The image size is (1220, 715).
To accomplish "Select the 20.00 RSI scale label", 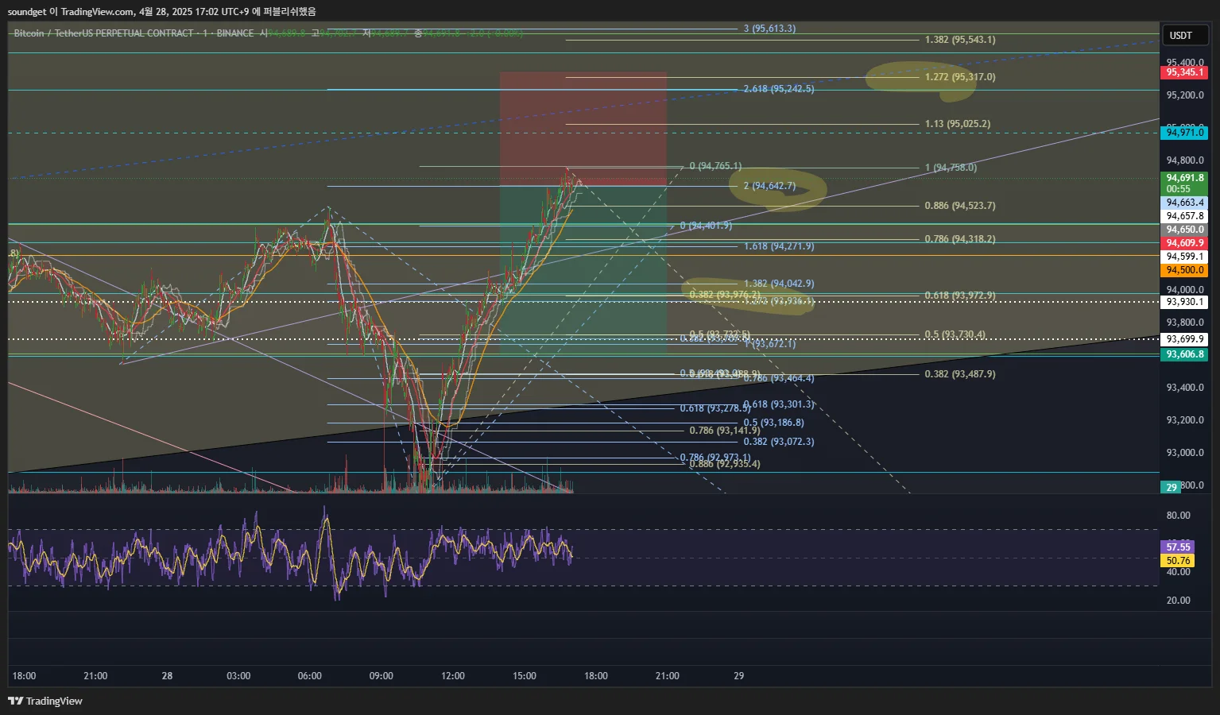I will 1178,600.
